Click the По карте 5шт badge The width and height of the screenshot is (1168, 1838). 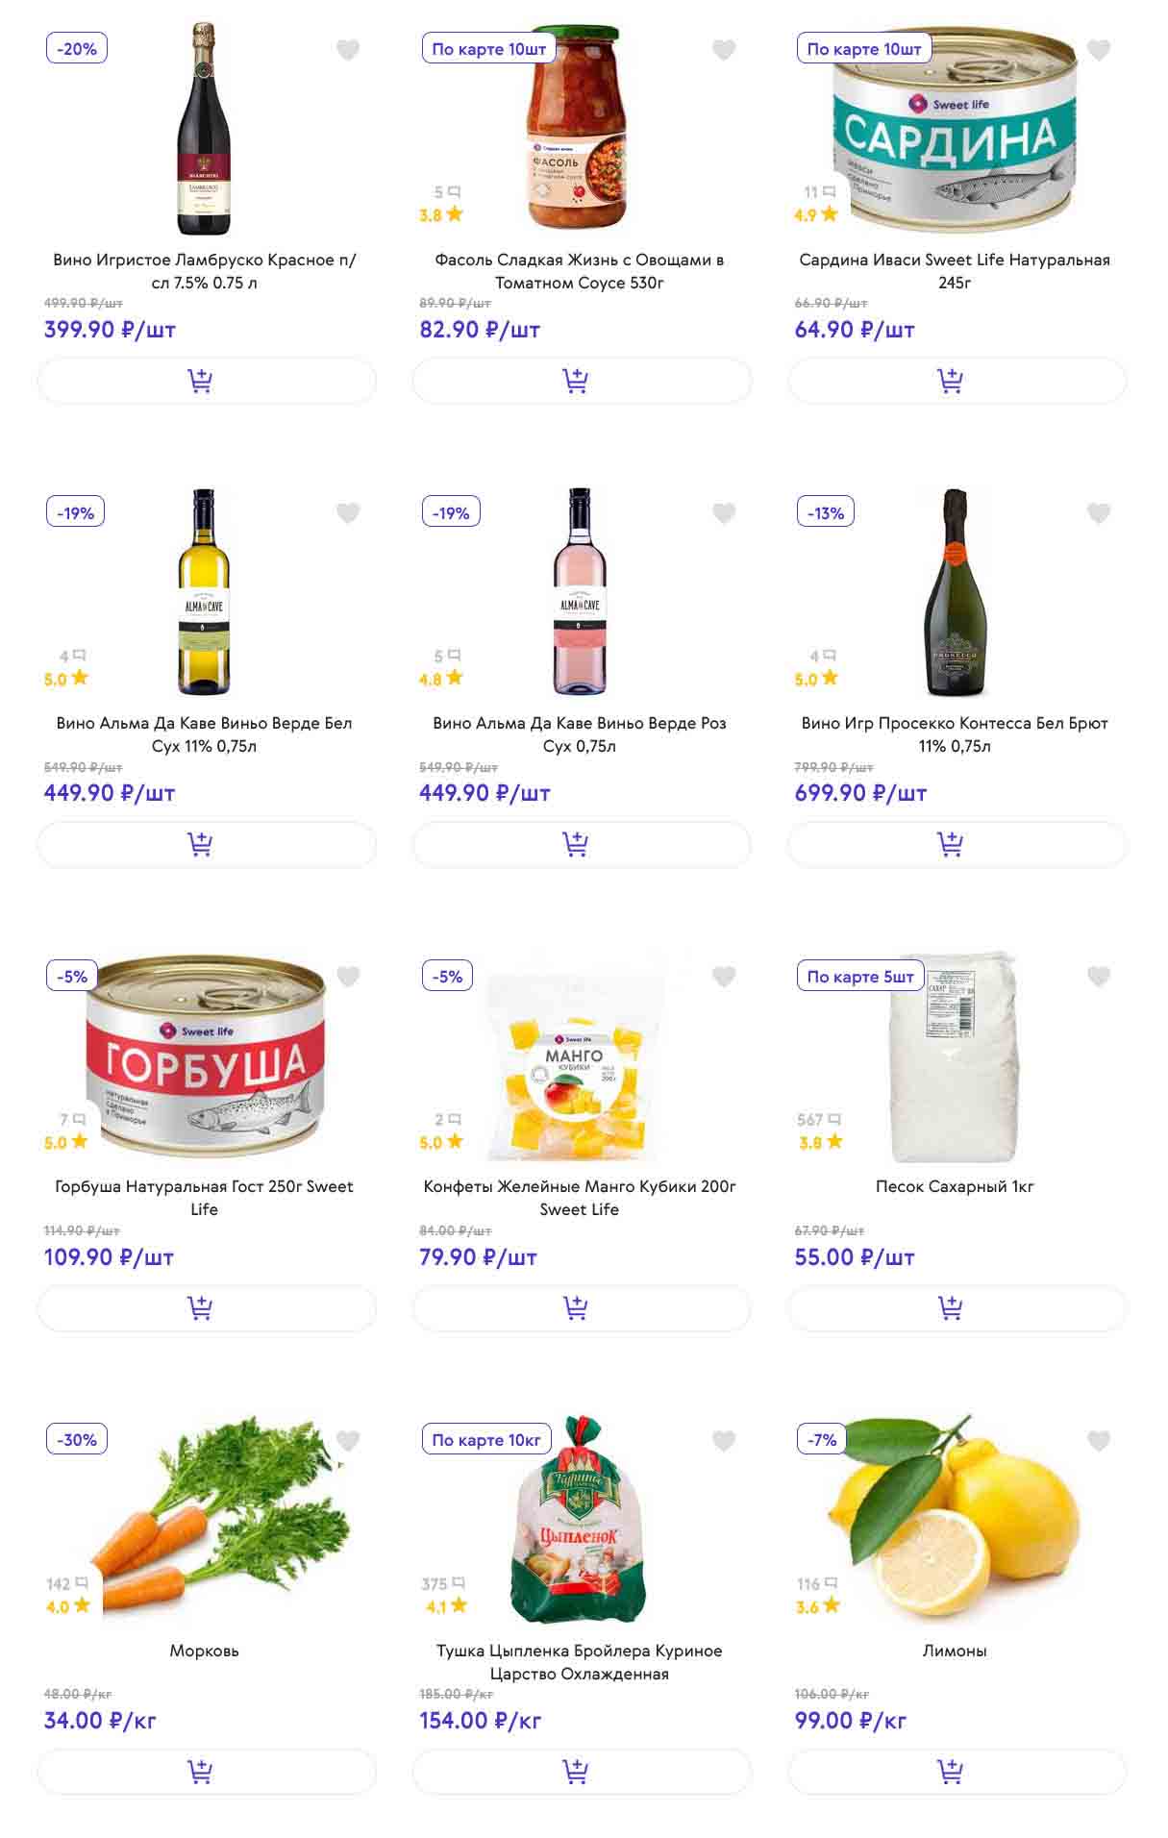coord(860,976)
